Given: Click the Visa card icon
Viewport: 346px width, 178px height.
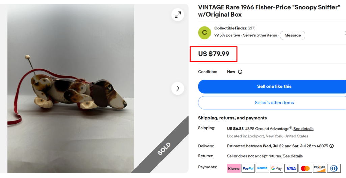Looking at the screenshot, I should [x=291, y=168].
